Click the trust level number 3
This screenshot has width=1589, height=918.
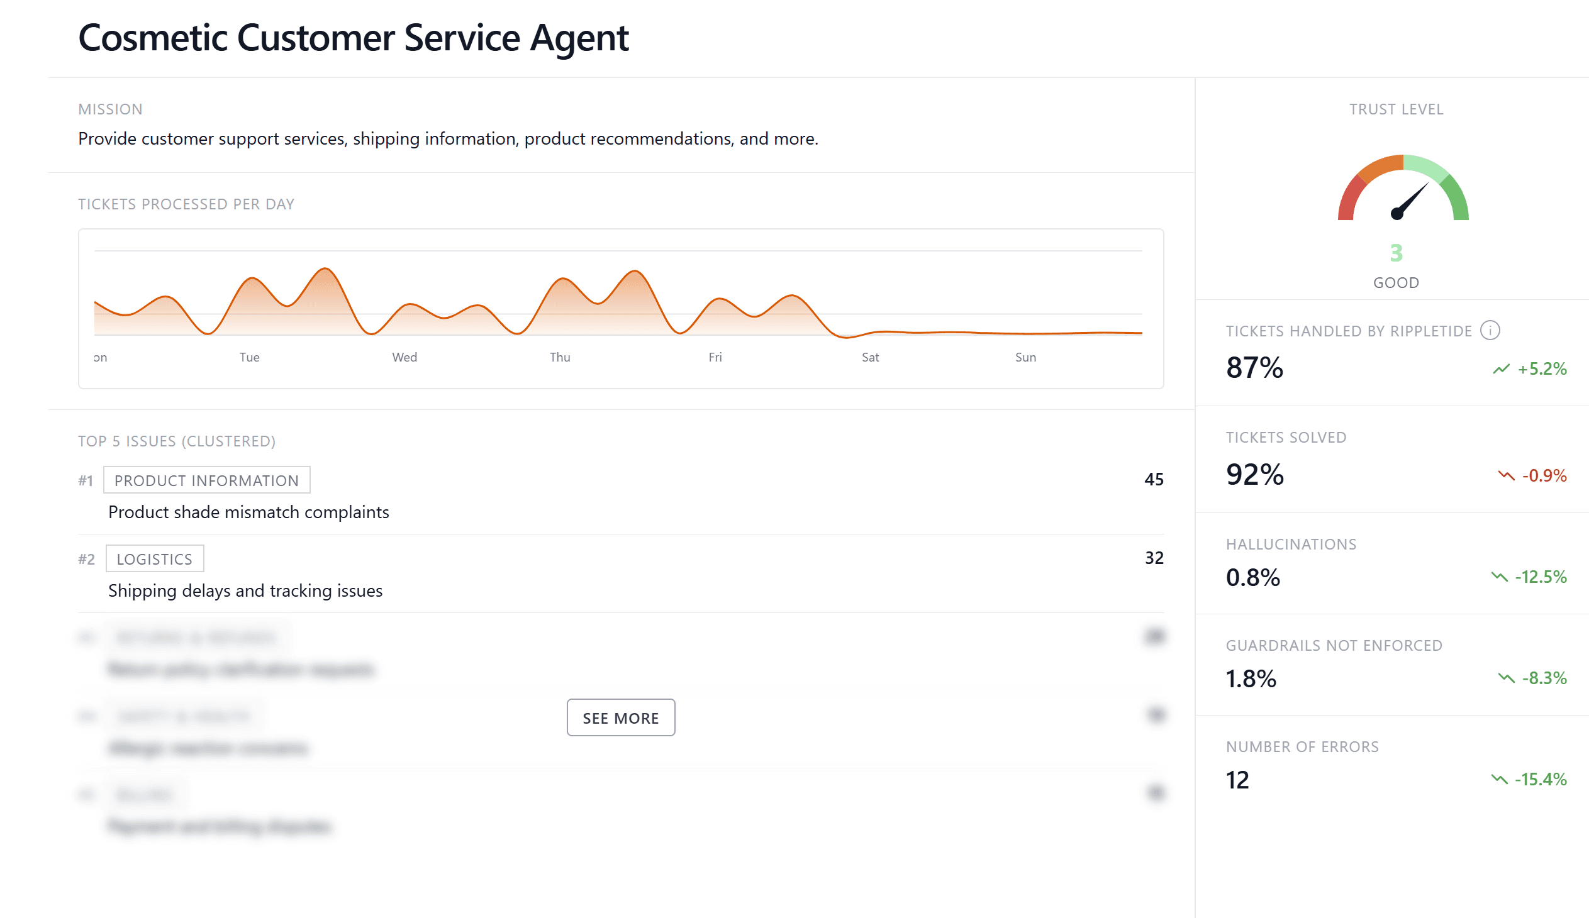1396,253
